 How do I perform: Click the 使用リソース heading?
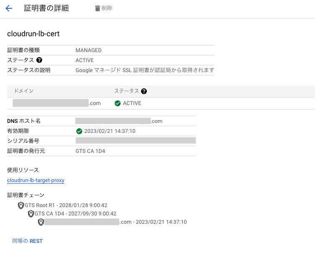tap(23, 170)
